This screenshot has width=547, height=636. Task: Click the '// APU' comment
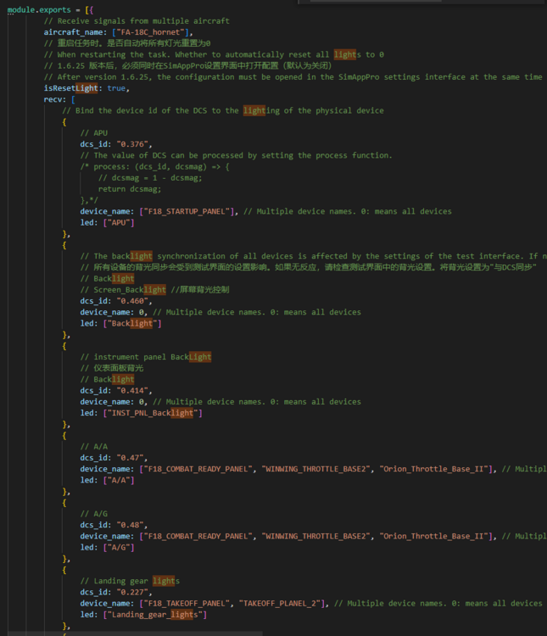94,133
